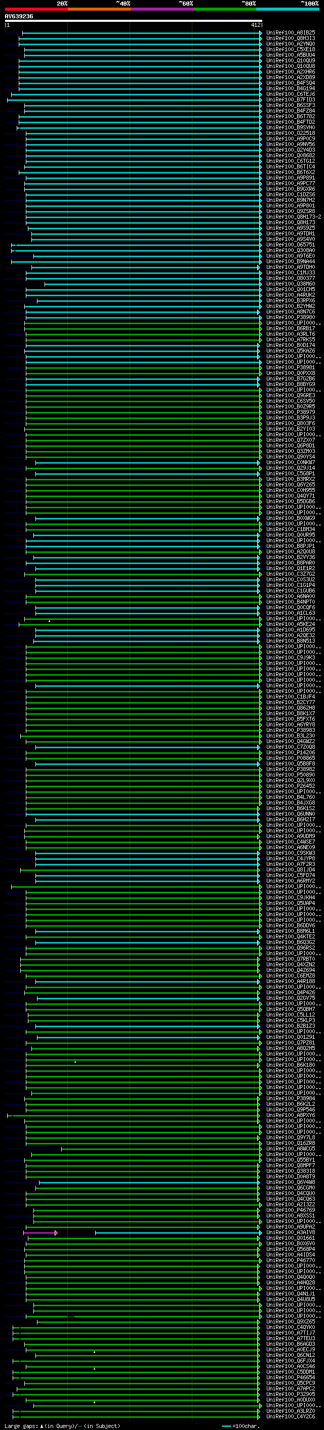Click the UniRef100_A3AIV8 label

(x=291, y=1232)
